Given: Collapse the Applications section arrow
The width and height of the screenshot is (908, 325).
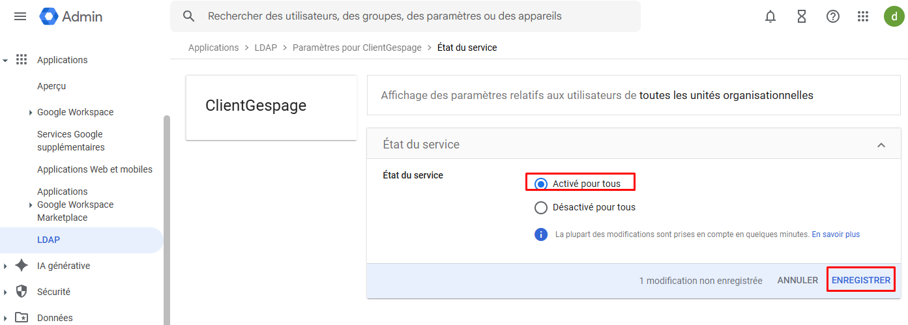Looking at the screenshot, I should point(5,61).
